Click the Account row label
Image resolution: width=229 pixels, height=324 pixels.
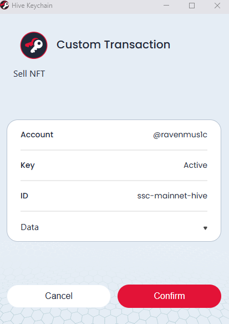[37, 134]
